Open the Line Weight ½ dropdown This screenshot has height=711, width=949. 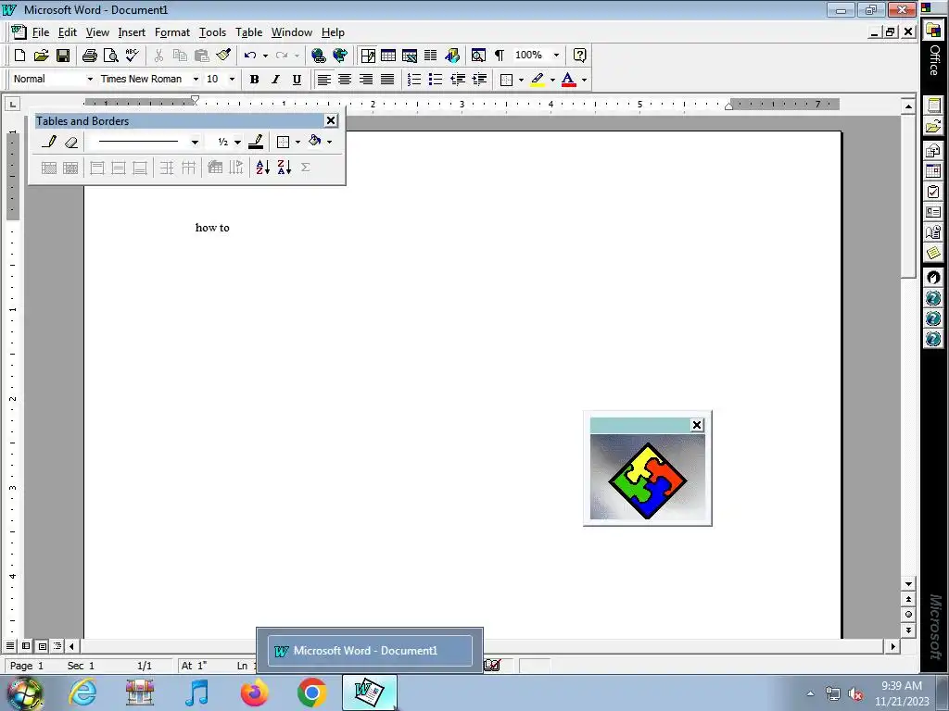237,142
